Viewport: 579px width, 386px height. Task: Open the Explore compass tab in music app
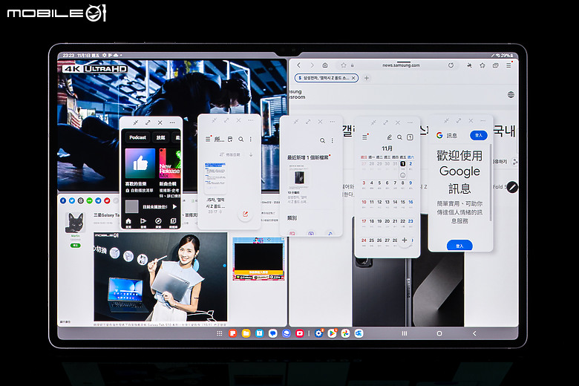coord(158,222)
